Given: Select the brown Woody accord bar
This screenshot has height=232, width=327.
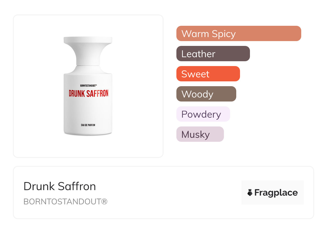Looking at the screenshot, I should tap(206, 94).
